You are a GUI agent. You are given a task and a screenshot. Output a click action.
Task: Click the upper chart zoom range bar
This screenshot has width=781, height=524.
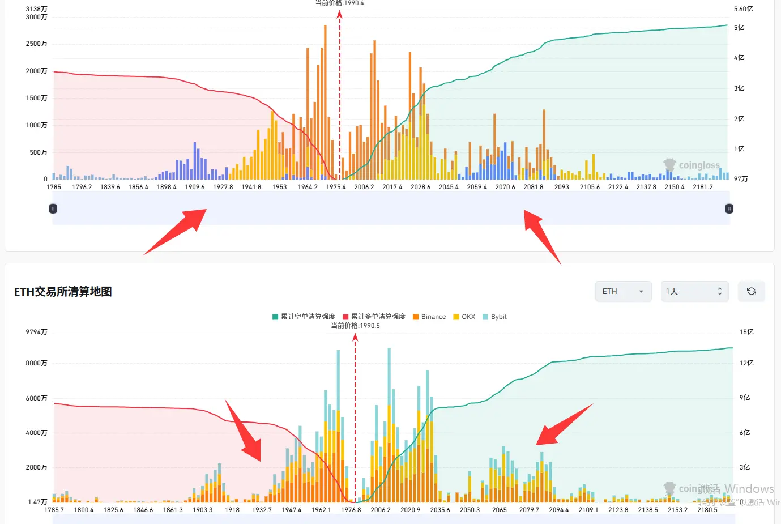coord(391,208)
